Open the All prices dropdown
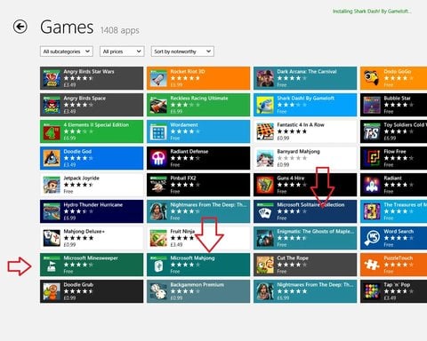This screenshot has width=427, height=341. click(x=122, y=52)
